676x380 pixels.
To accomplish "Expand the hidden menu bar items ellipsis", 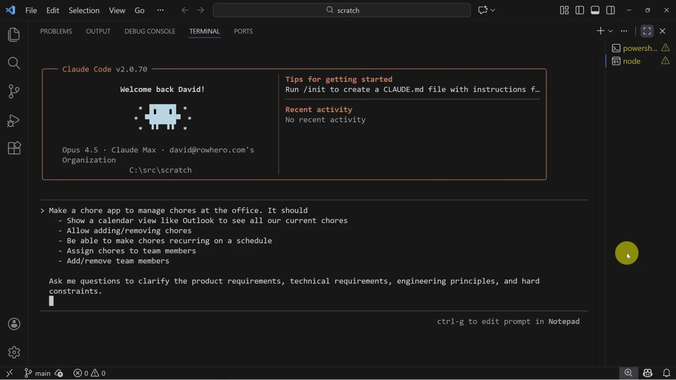I will coord(160,10).
